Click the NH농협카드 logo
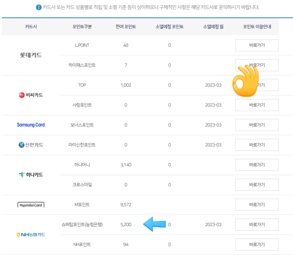 pyautogui.click(x=31, y=235)
